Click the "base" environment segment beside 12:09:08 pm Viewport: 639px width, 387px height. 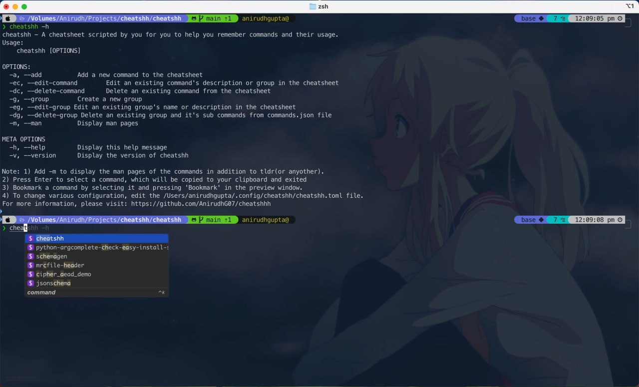(x=528, y=220)
